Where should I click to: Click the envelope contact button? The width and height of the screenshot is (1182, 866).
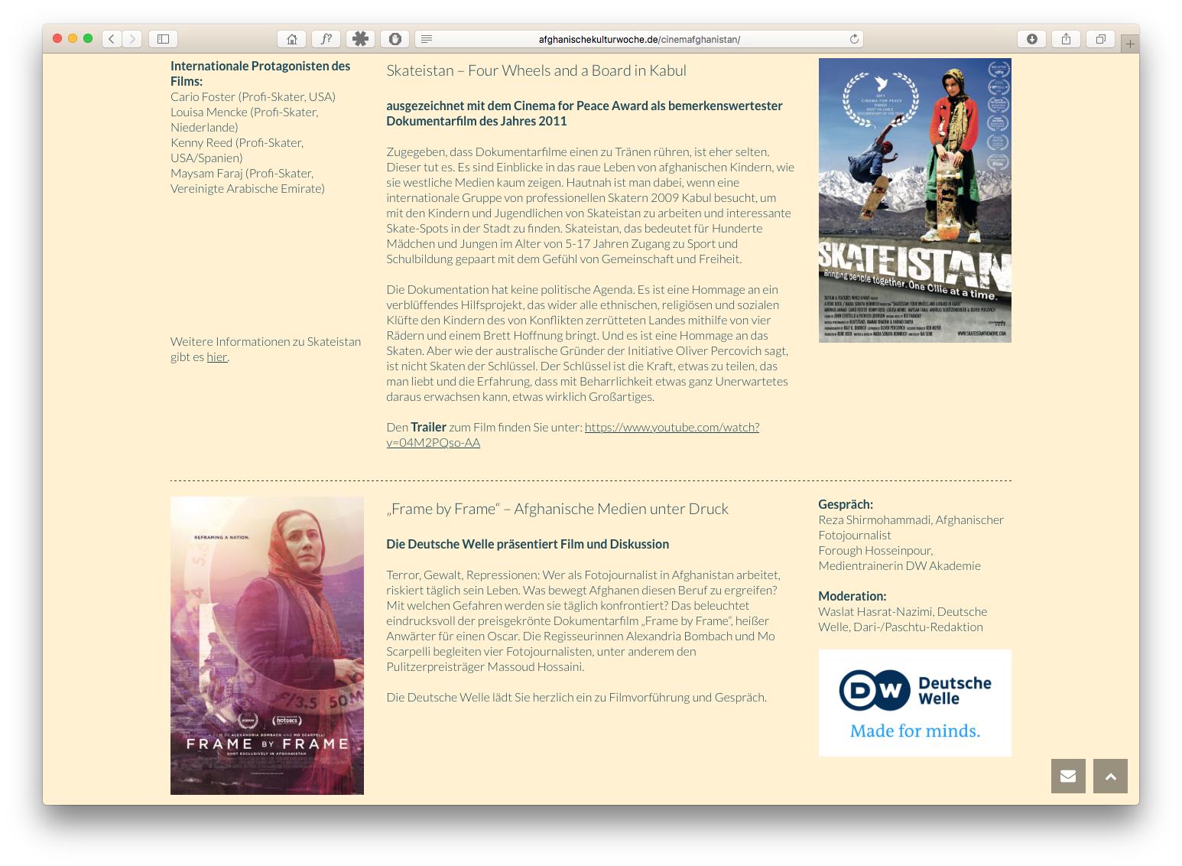pos(1068,776)
